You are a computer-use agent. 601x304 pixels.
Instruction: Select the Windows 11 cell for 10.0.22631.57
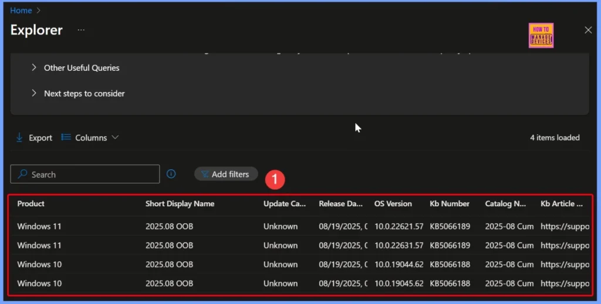tap(39, 245)
